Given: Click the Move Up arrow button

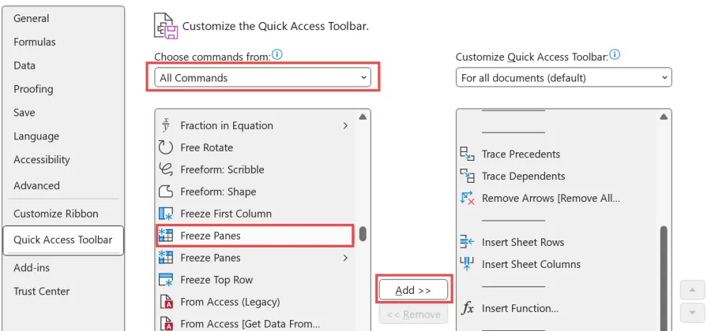Looking at the screenshot, I should (x=692, y=289).
